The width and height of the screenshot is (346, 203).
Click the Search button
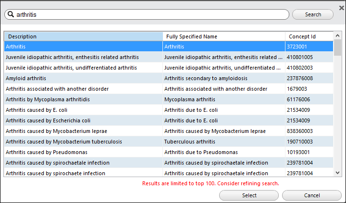313,14
